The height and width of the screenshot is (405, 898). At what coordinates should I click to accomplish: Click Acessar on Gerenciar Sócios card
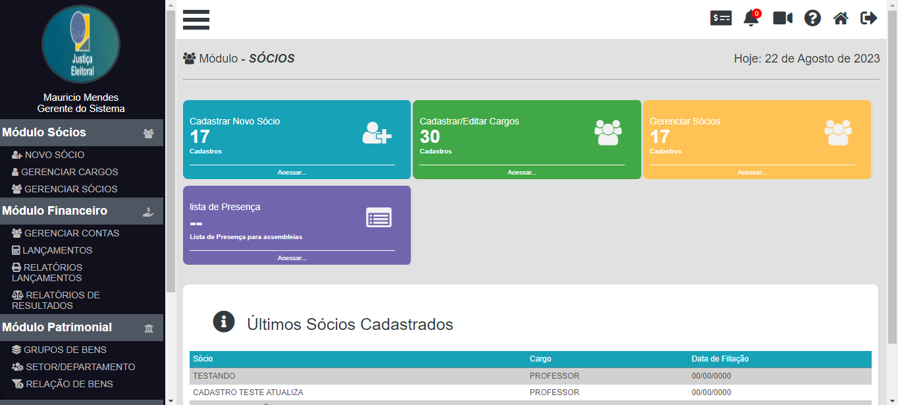[751, 173]
